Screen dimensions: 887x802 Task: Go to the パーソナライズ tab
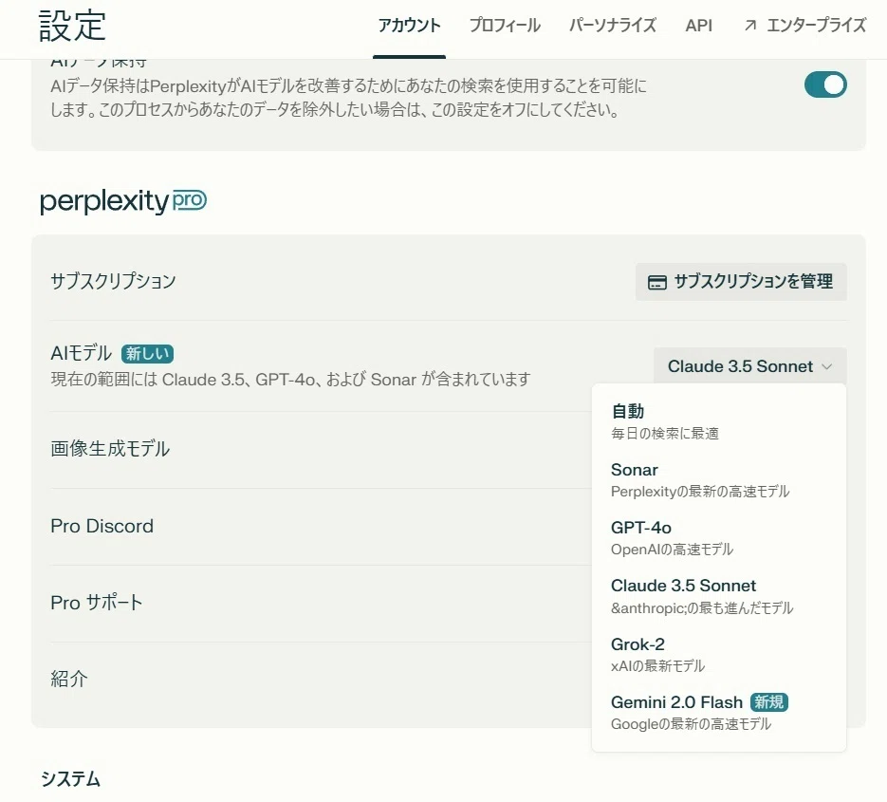613,26
